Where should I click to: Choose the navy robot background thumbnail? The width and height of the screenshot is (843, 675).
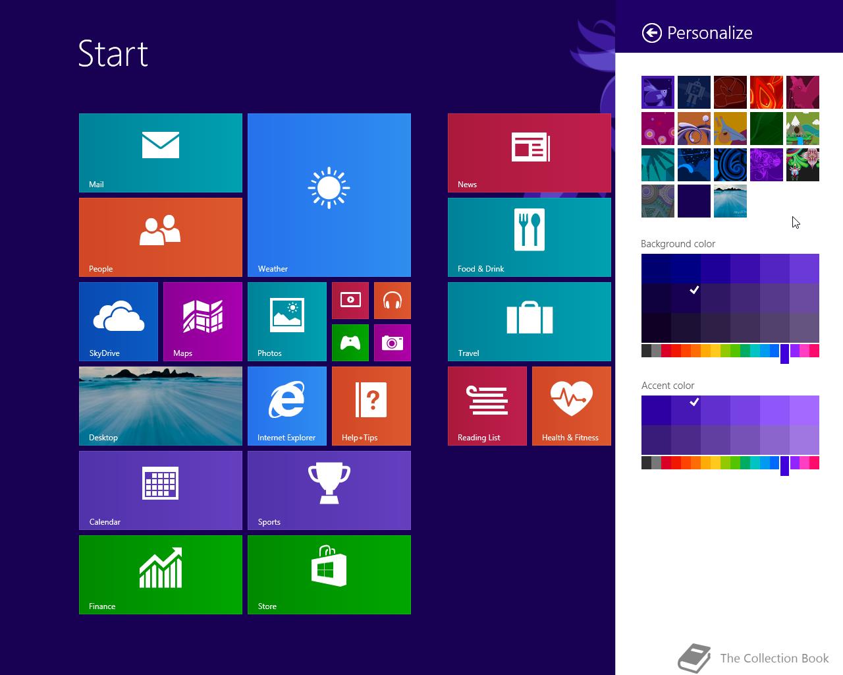(x=694, y=92)
